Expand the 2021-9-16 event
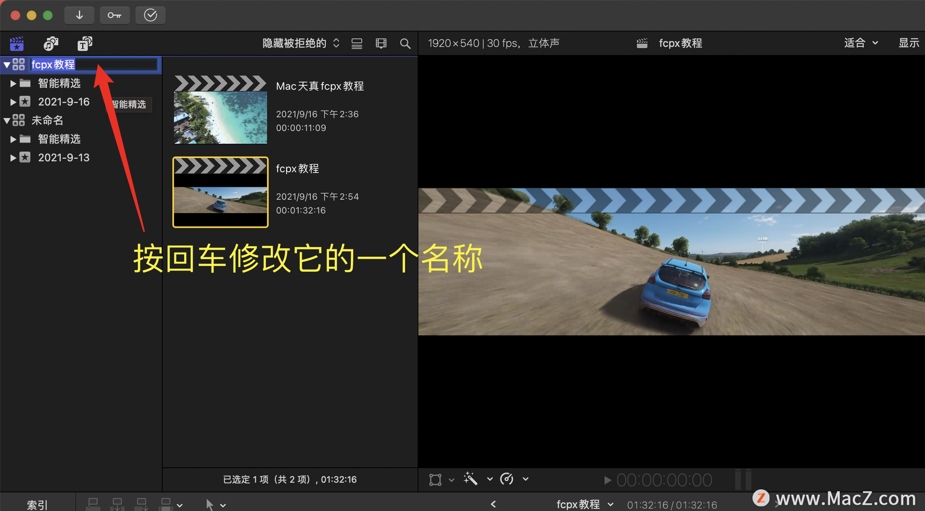The height and width of the screenshot is (511, 925). [x=13, y=102]
